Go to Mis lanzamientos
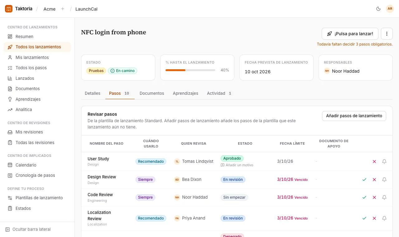The width and height of the screenshot is (399, 237). pyautogui.click(x=37, y=57)
